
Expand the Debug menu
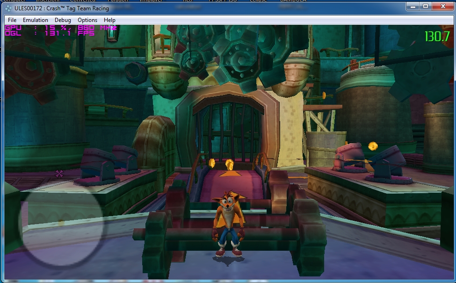point(63,20)
